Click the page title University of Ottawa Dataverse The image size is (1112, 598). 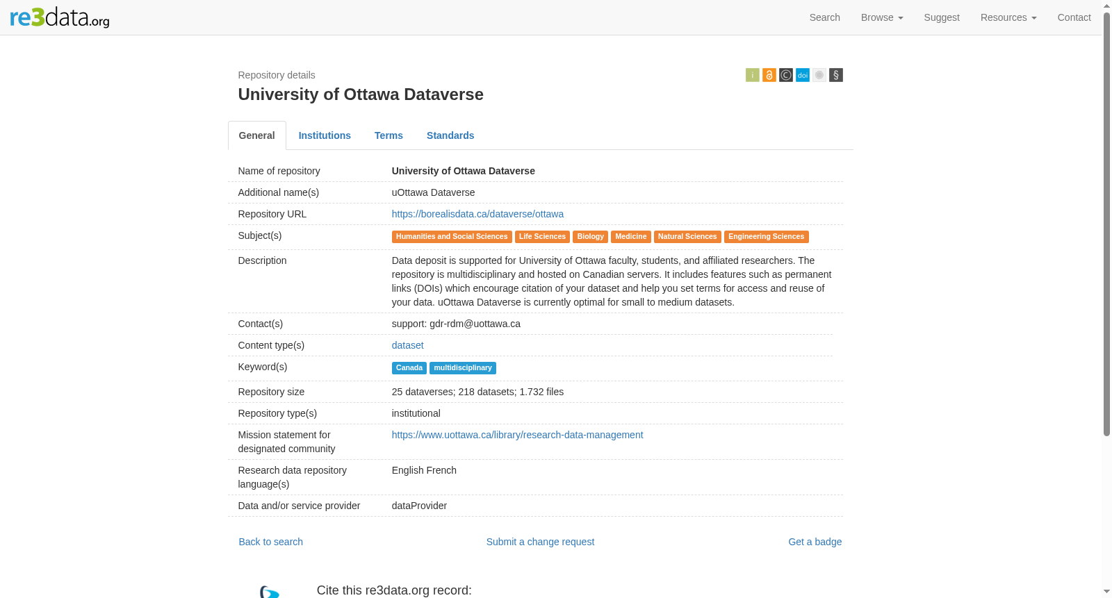[x=361, y=94]
